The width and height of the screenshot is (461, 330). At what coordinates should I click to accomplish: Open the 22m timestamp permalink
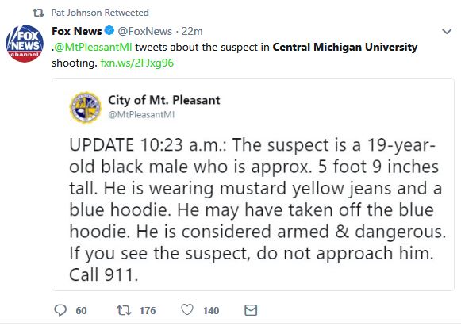192,31
